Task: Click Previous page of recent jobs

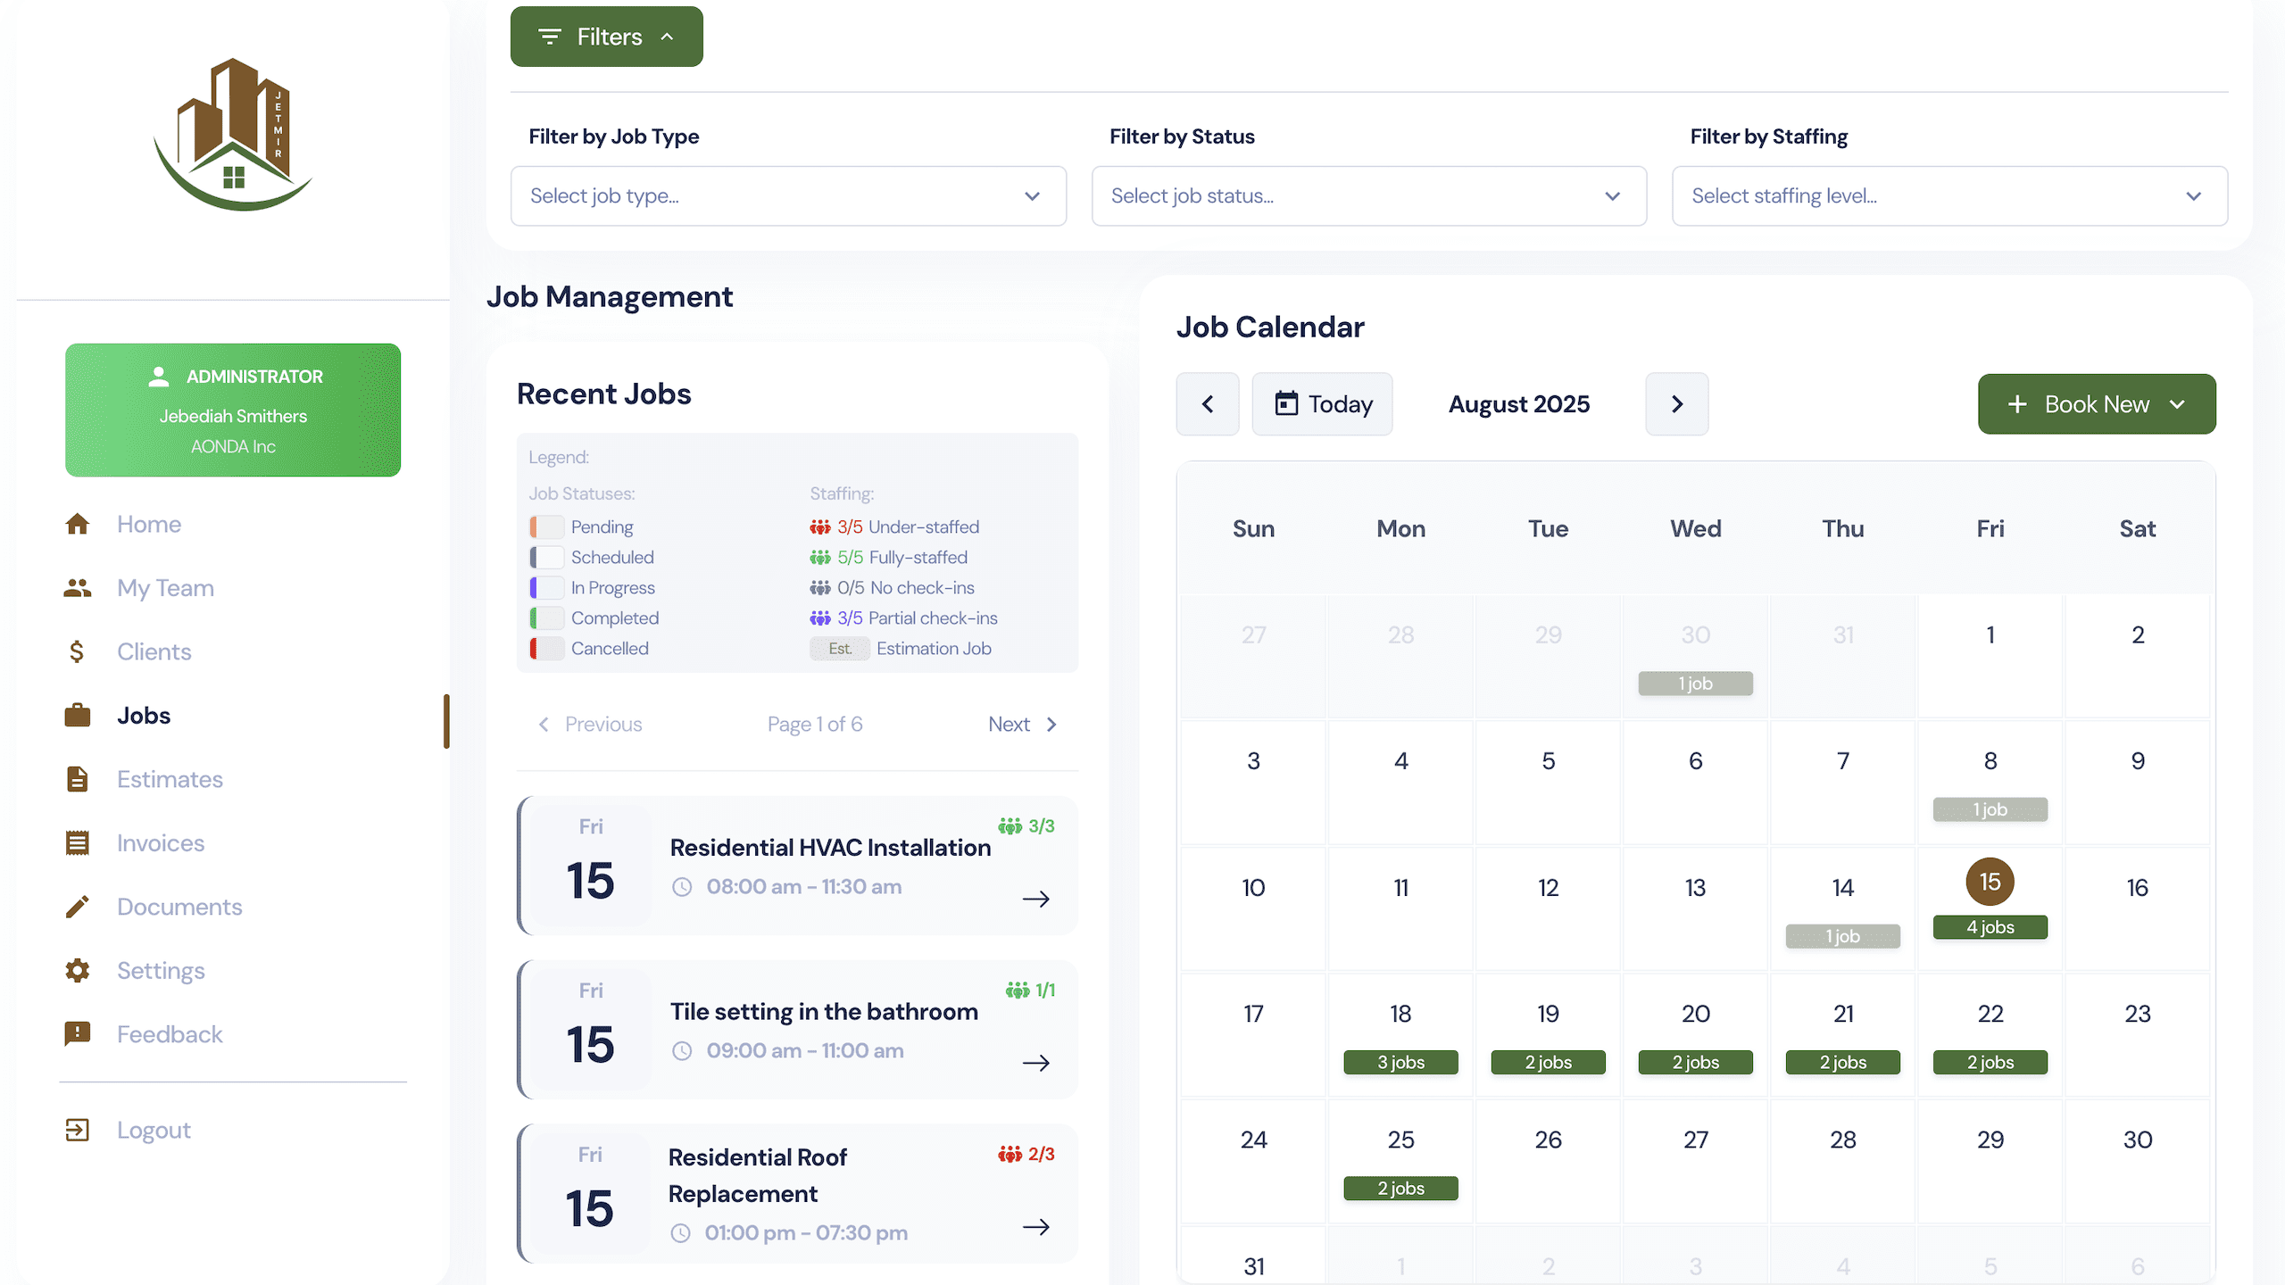Action: 590,725
